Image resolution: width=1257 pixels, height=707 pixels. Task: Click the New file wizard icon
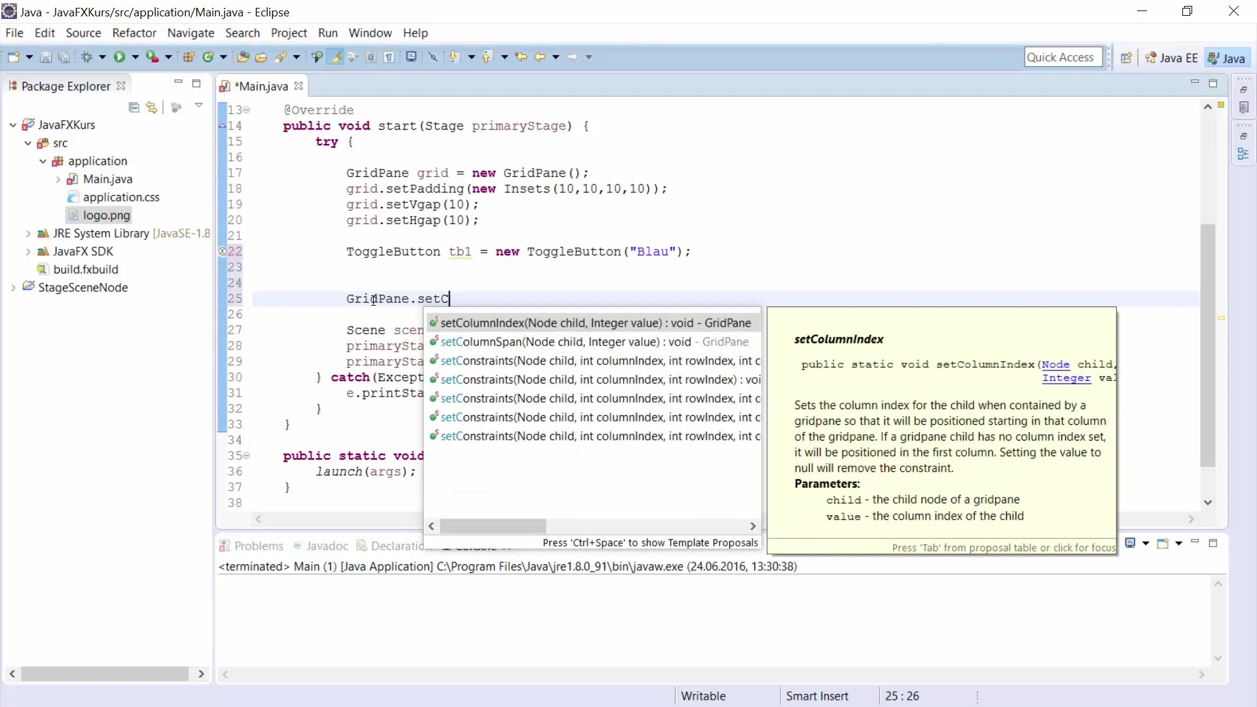click(x=13, y=57)
